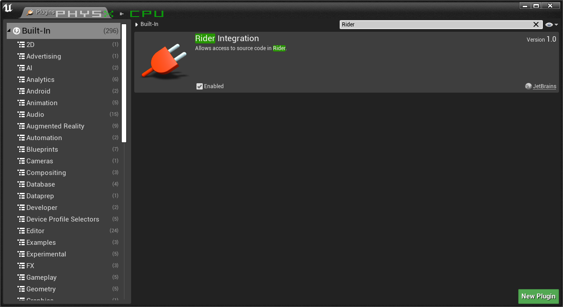Click the Rider Integration plug thumbnail
The width and height of the screenshot is (563, 307).
[164, 61]
